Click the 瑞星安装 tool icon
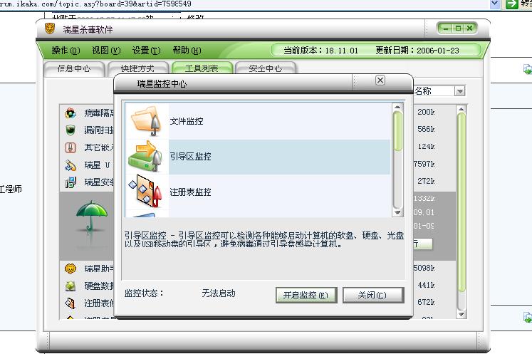532x354 pixels. coord(71,182)
